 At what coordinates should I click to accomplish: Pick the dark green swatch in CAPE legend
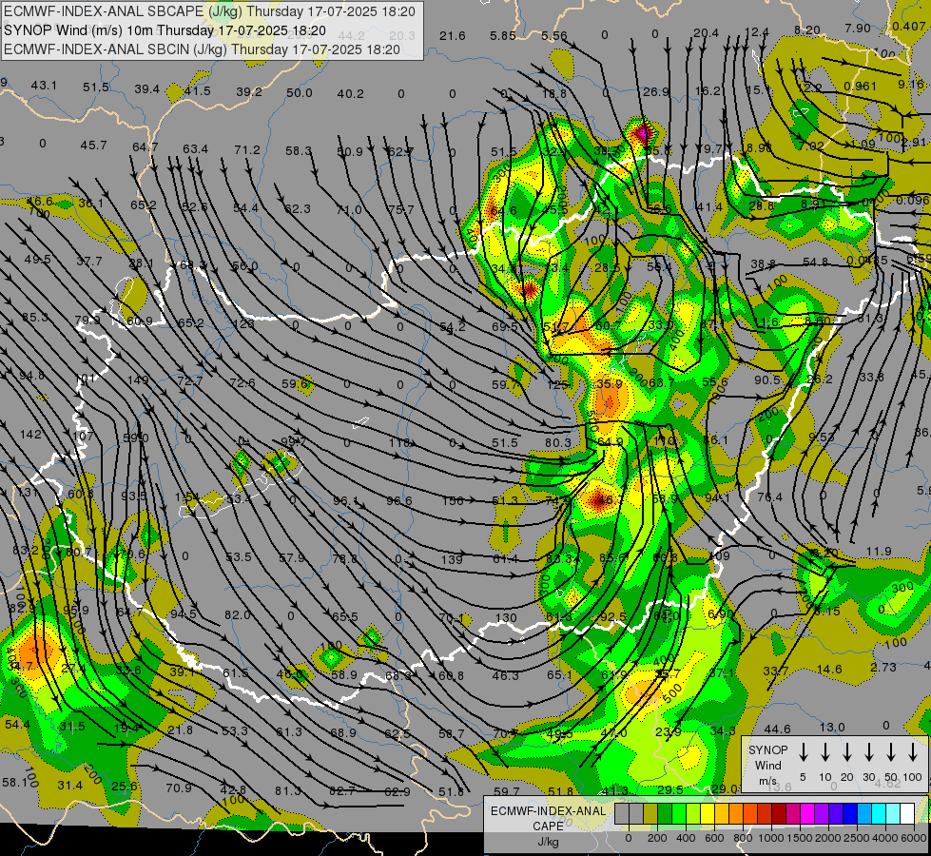coord(665,813)
